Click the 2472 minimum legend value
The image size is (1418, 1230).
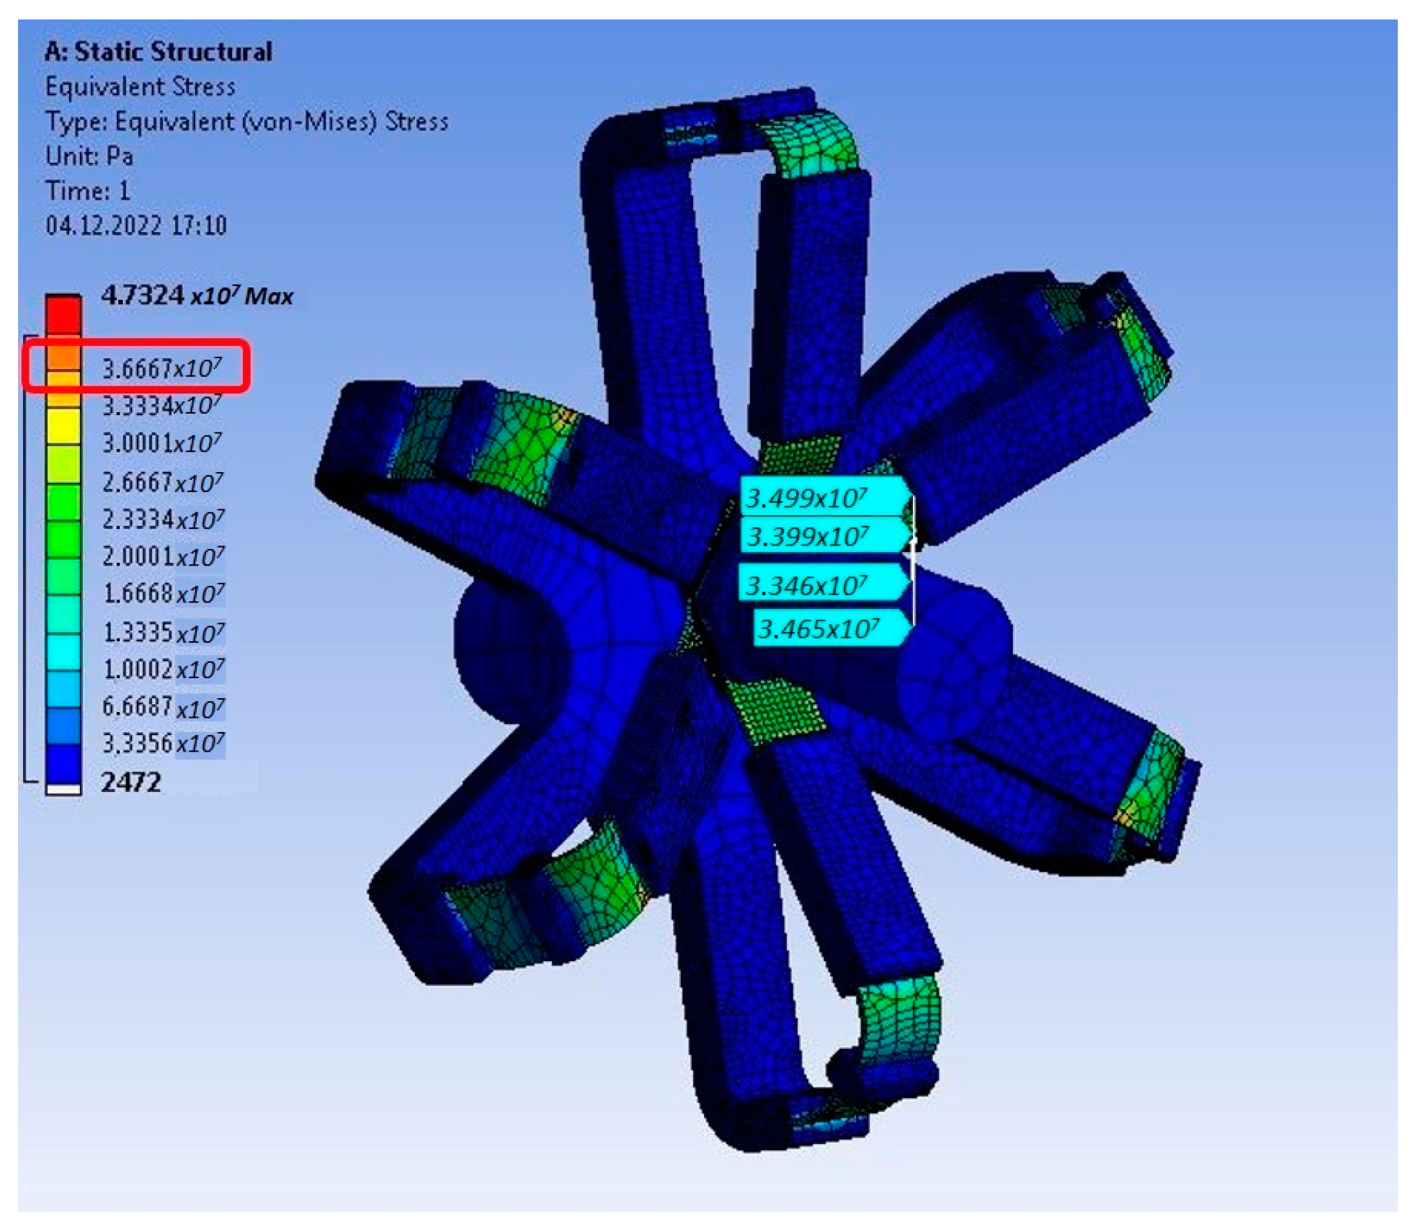(x=131, y=782)
